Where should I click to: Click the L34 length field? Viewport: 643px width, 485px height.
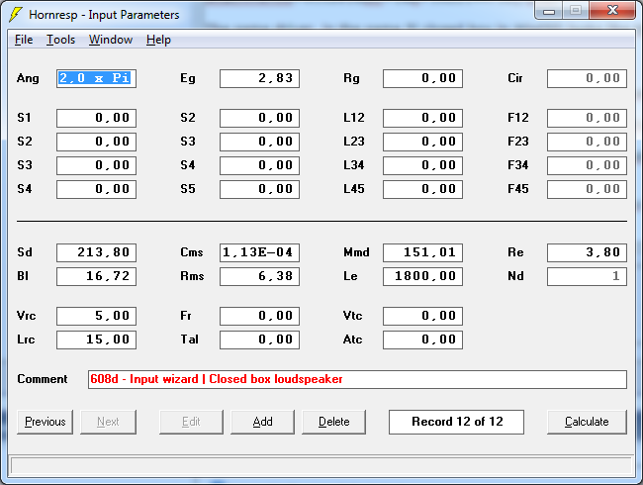422,165
